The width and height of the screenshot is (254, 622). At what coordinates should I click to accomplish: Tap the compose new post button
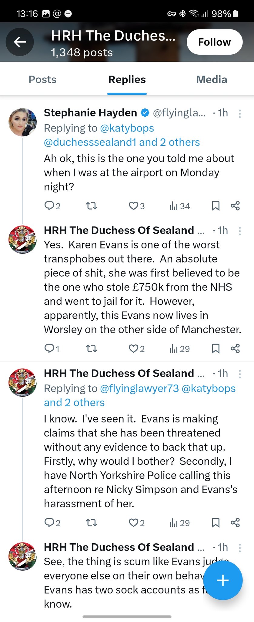pyautogui.click(x=223, y=580)
